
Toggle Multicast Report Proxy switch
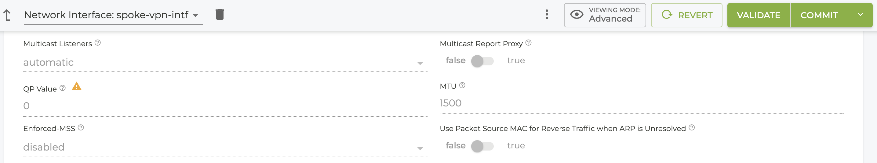(482, 61)
